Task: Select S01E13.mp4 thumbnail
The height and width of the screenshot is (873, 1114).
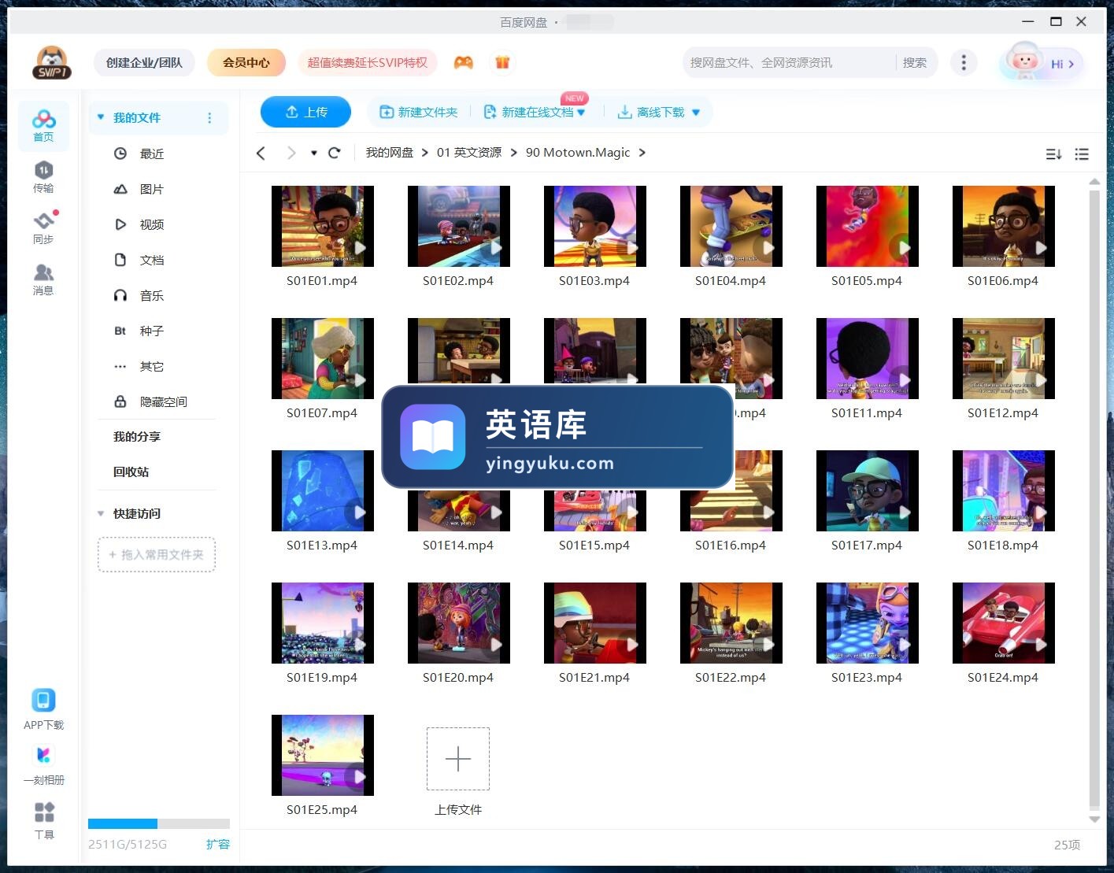Action: (322, 490)
